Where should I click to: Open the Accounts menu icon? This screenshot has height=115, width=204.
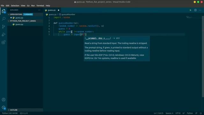click(x=4, y=100)
